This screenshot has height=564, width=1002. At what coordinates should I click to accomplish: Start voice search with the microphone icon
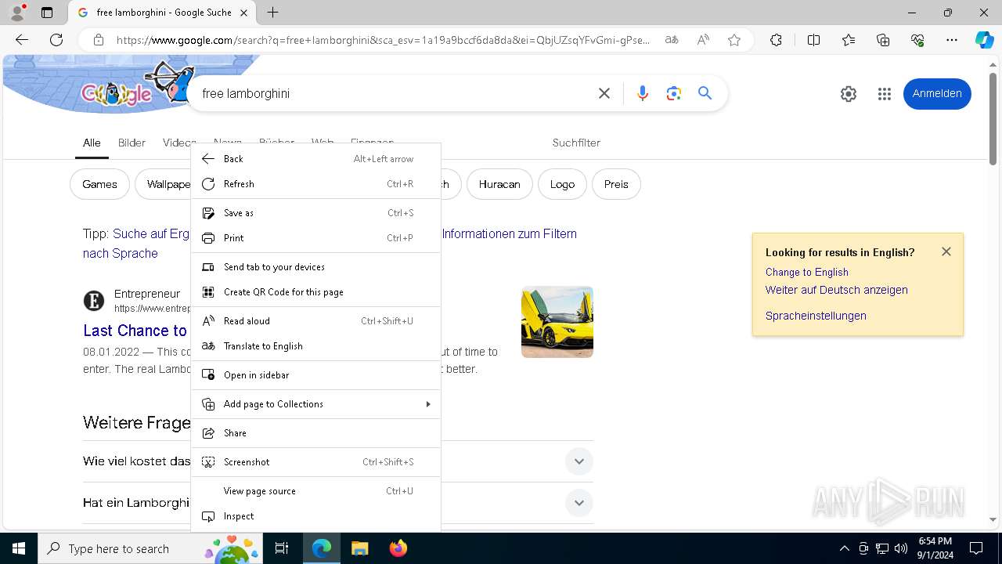643,93
